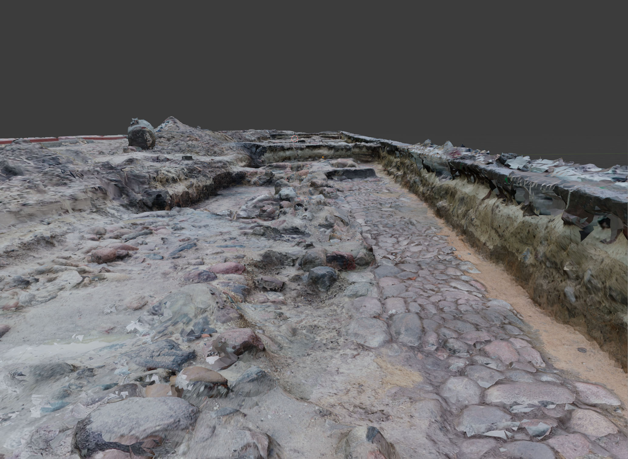The width and height of the screenshot is (628, 459).
Task: Click the red-white 3D cursor in viewport
Action: 294,139
